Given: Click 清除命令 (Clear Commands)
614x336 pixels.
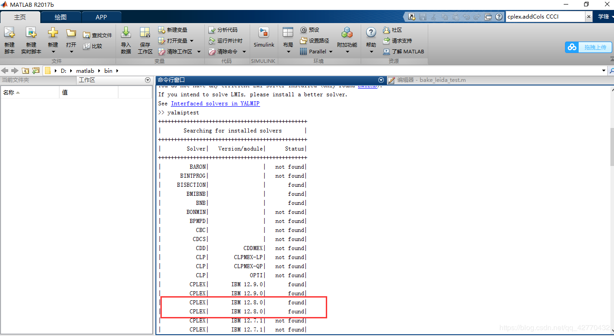Looking at the screenshot, I should point(223,52).
